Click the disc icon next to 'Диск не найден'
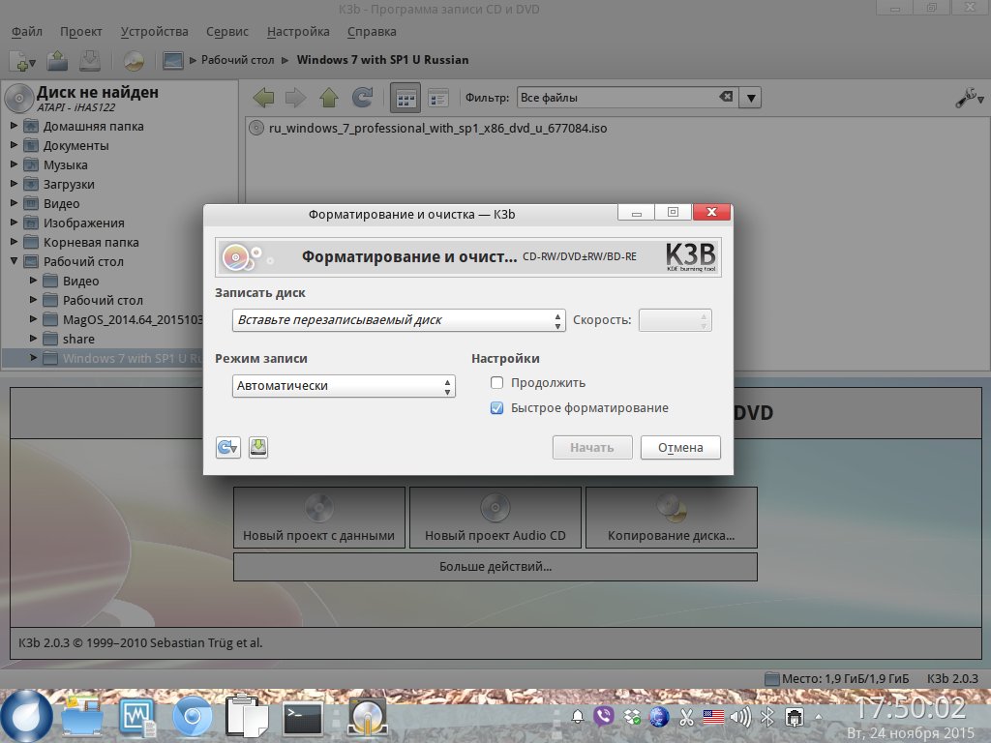Image resolution: width=991 pixels, height=743 pixels. tap(19, 99)
